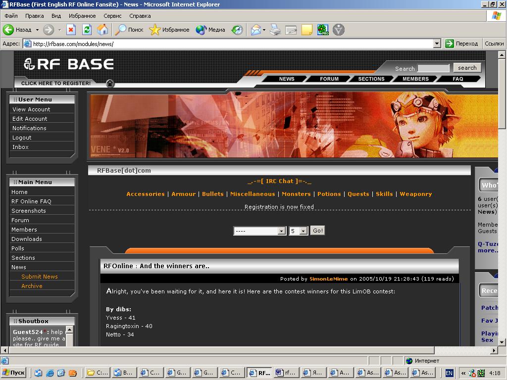Click the RF BASE logo
The width and height of the screenshot is (507, 380).
68,64
